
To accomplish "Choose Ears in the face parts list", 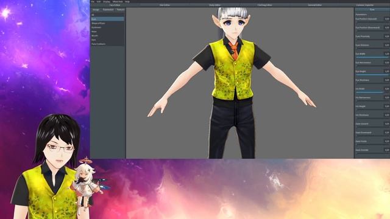I will coord(107,40).
